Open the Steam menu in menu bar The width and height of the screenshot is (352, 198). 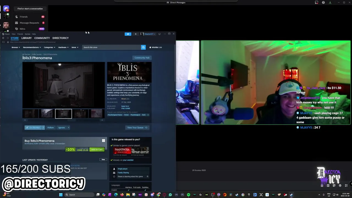(x=7, y=34)
